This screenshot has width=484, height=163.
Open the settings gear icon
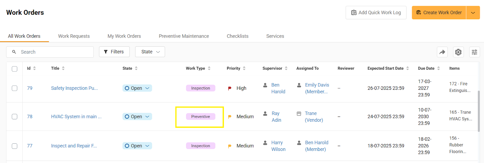click(x=458, y=52)
